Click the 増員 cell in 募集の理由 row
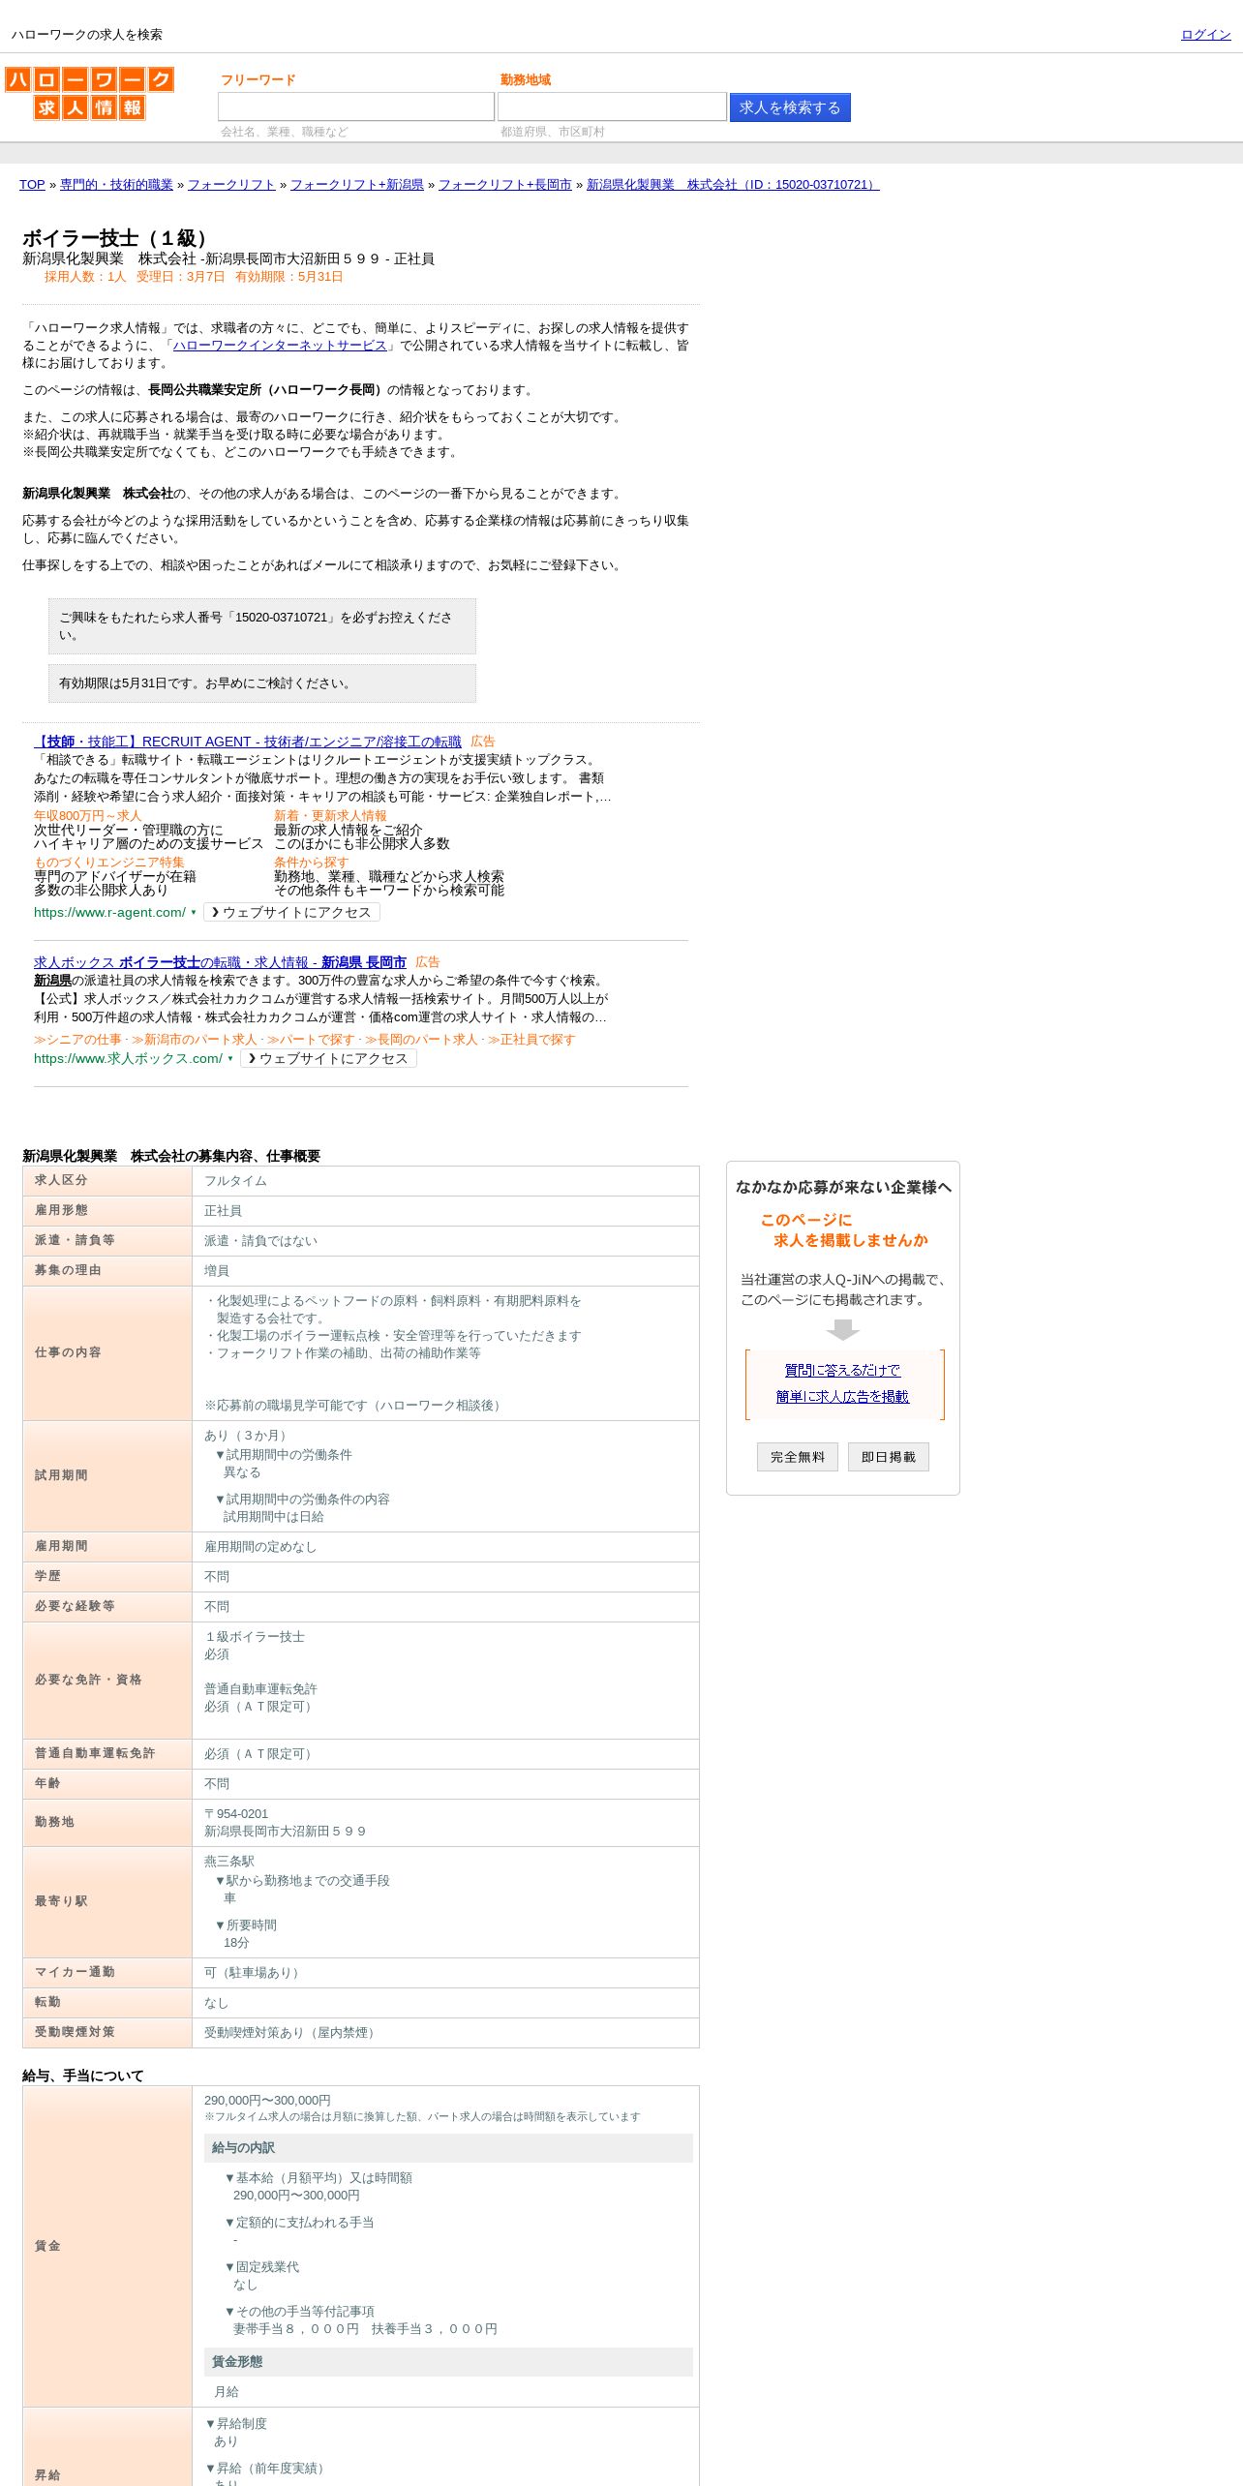 click(445, 1271)
